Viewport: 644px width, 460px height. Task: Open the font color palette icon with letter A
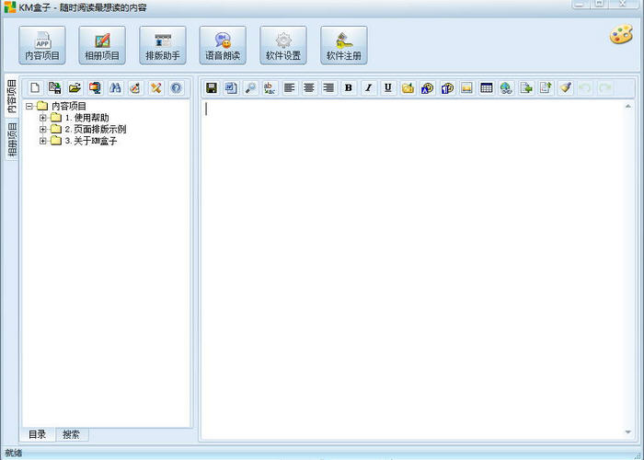pos(428,87)
